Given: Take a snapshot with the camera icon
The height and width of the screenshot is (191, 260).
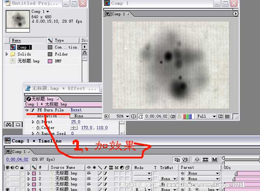Looking at the screenshot, I should 173,116.
